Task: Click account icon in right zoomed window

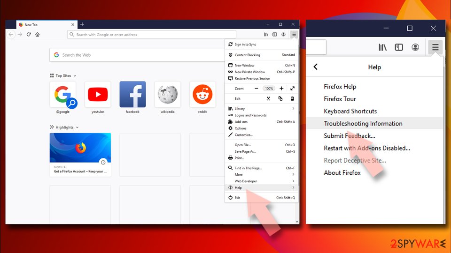Action: 415,47
